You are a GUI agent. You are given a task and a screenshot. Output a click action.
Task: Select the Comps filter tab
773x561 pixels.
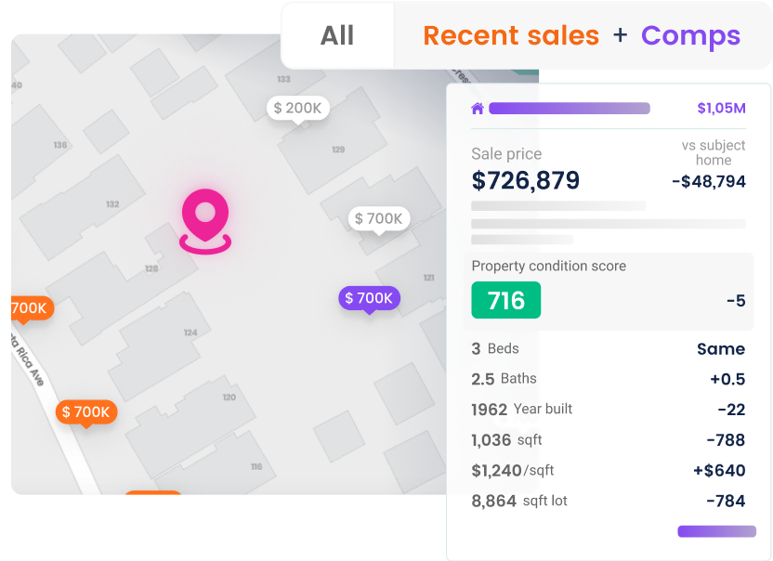690,35
